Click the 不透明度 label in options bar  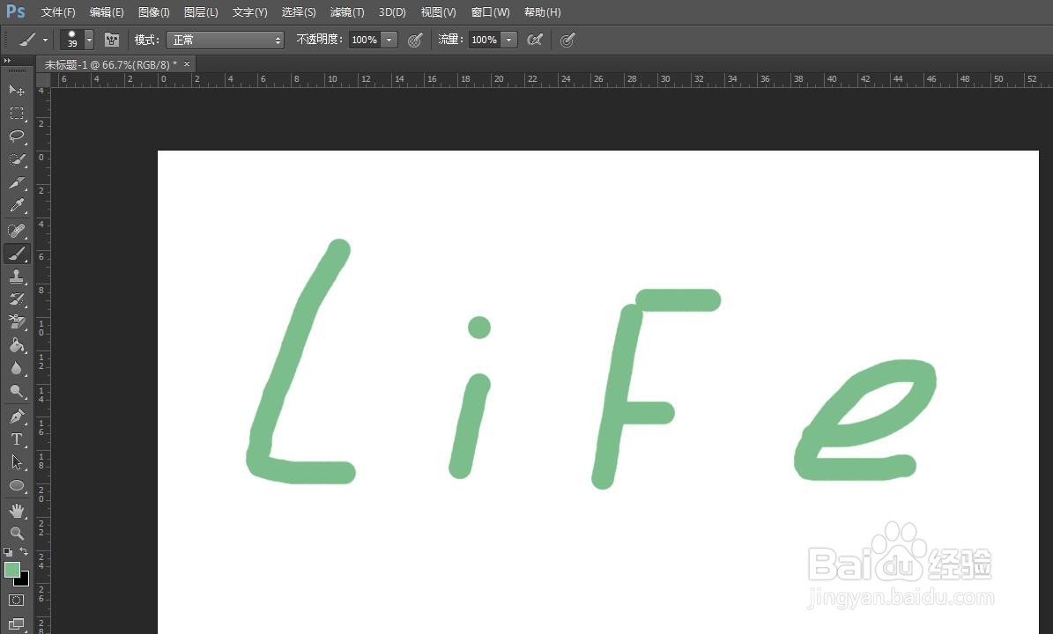[320, 40]
